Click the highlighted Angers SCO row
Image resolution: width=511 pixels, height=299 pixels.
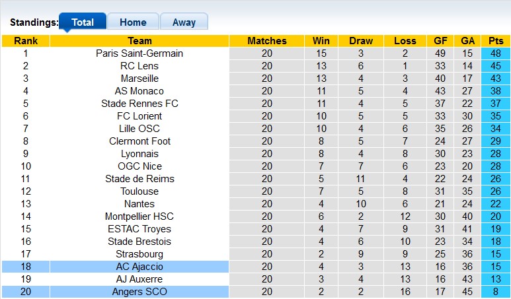coord(139,292)
